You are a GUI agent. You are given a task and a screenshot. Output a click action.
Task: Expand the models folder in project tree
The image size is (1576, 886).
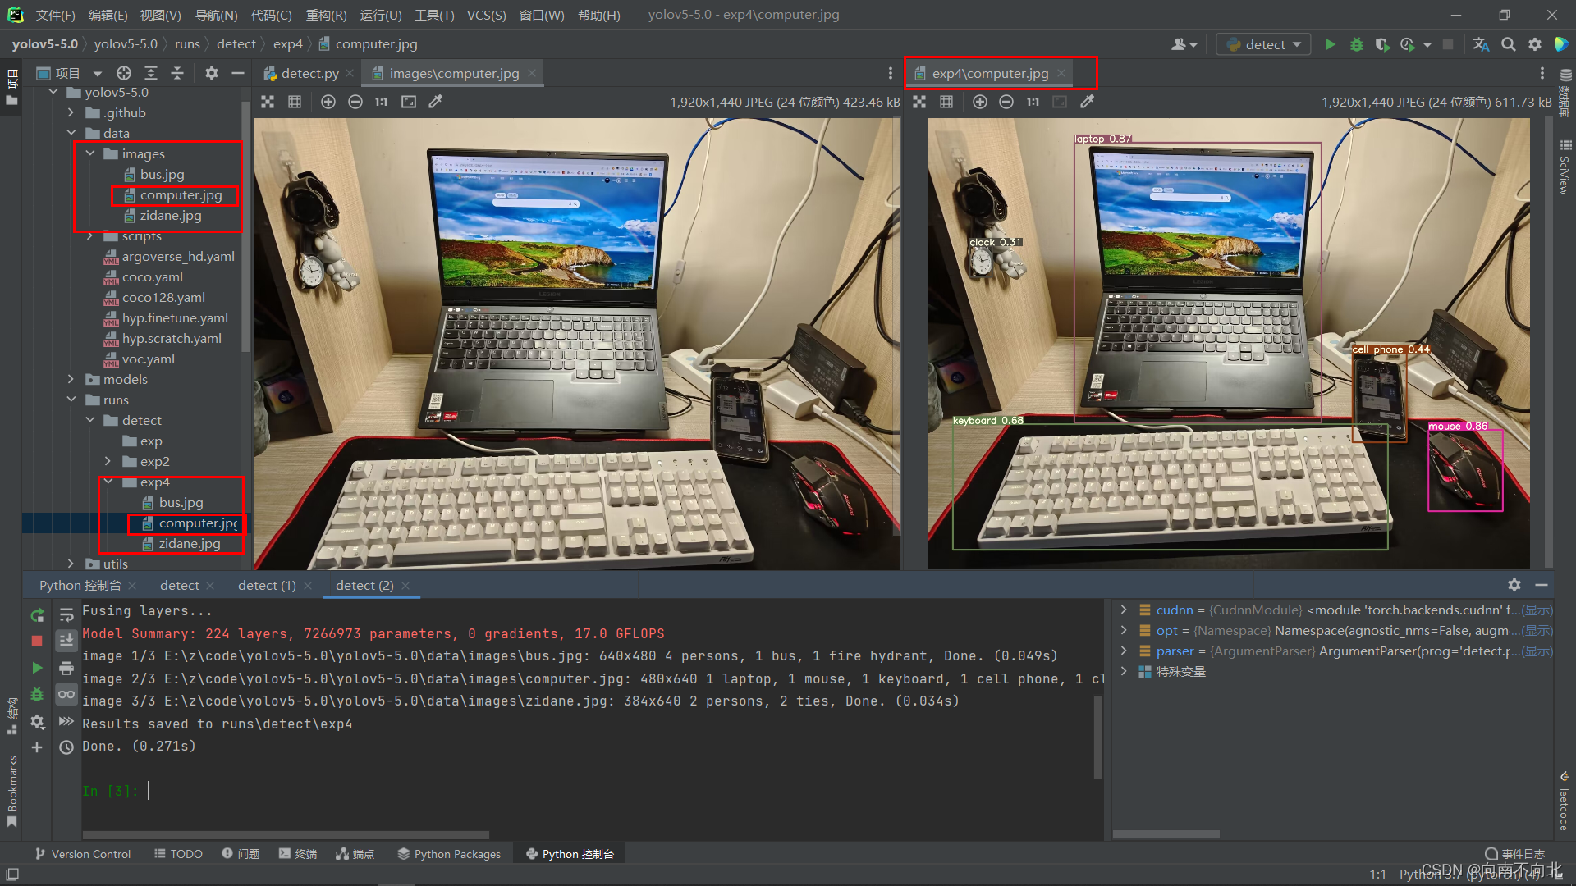point(71,379)
